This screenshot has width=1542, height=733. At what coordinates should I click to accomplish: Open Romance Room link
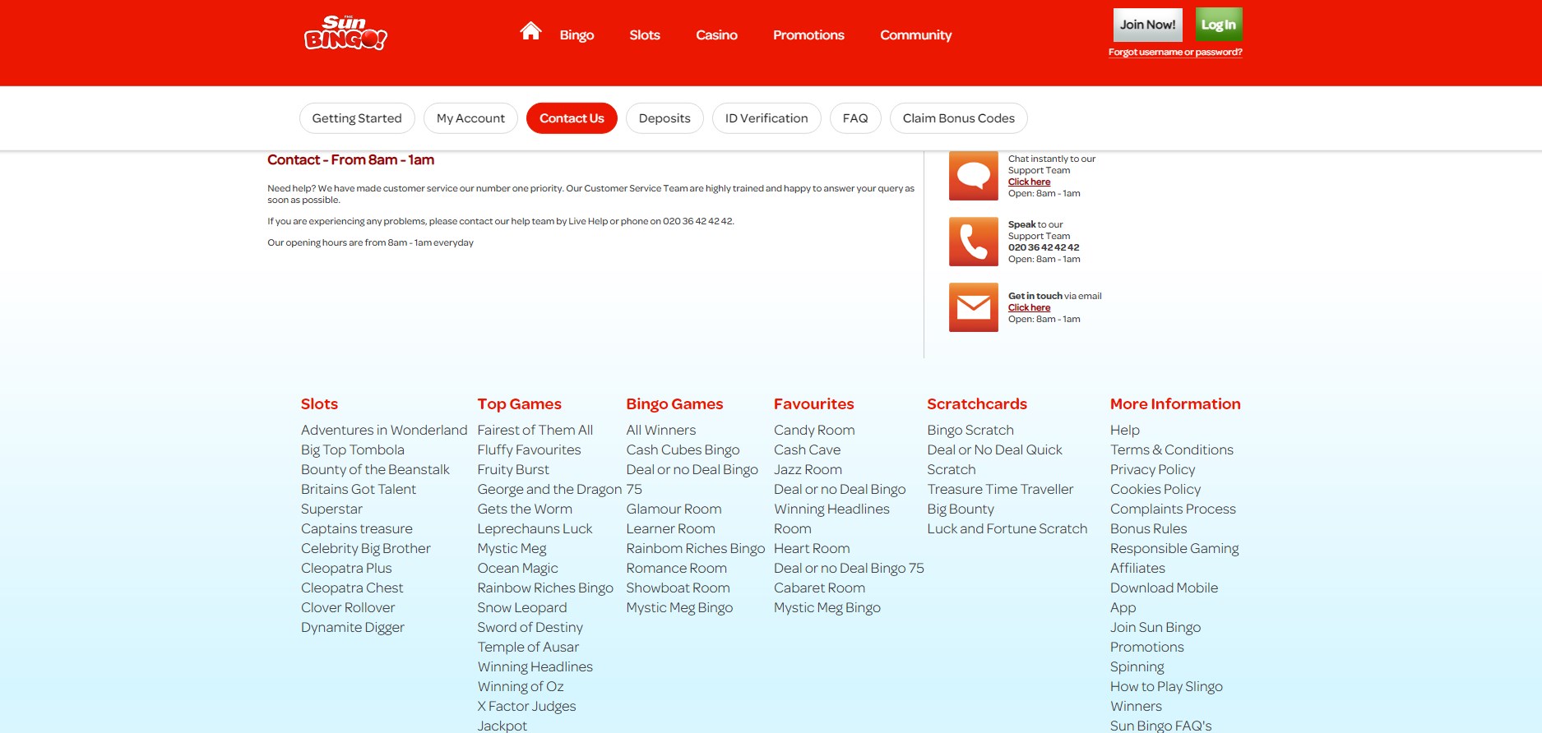point(676,568)
